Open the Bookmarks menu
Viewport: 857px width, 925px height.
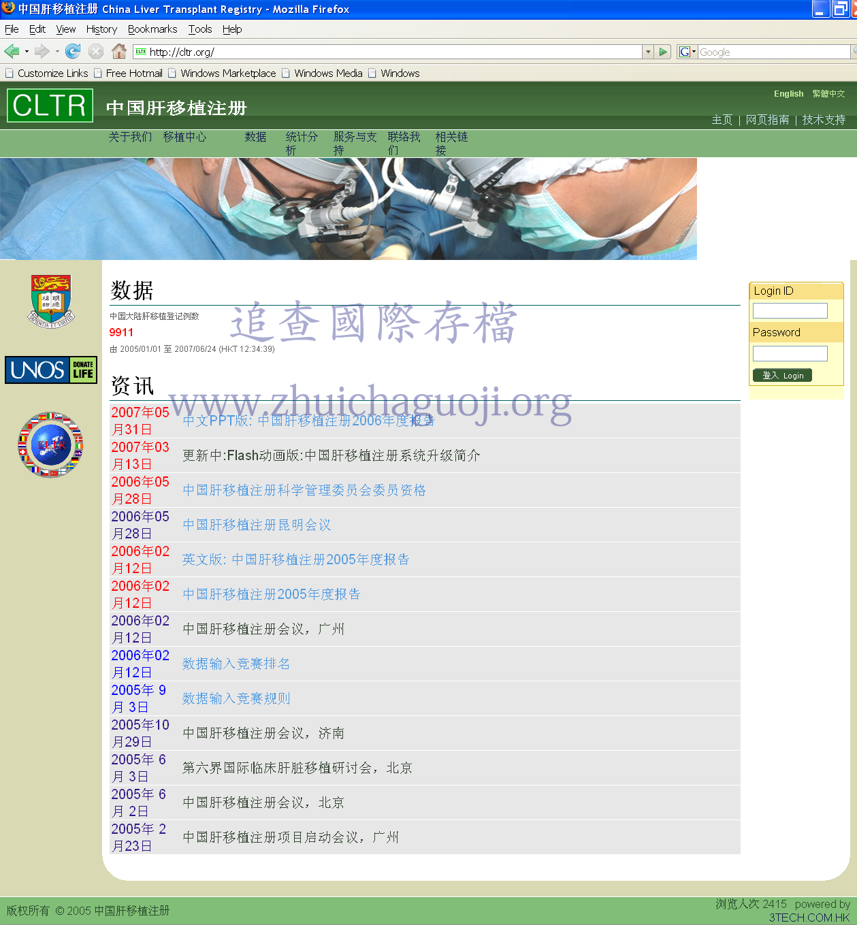click(x=152, y=29)
